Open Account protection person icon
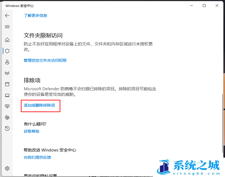This screenshot has height=177, width=225. tap(7, 62)
